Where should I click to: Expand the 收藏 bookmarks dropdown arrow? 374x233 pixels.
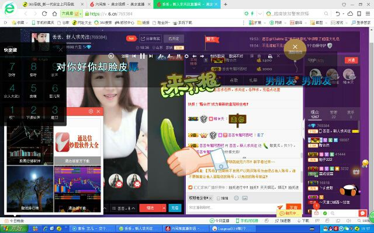pos(27,23)
